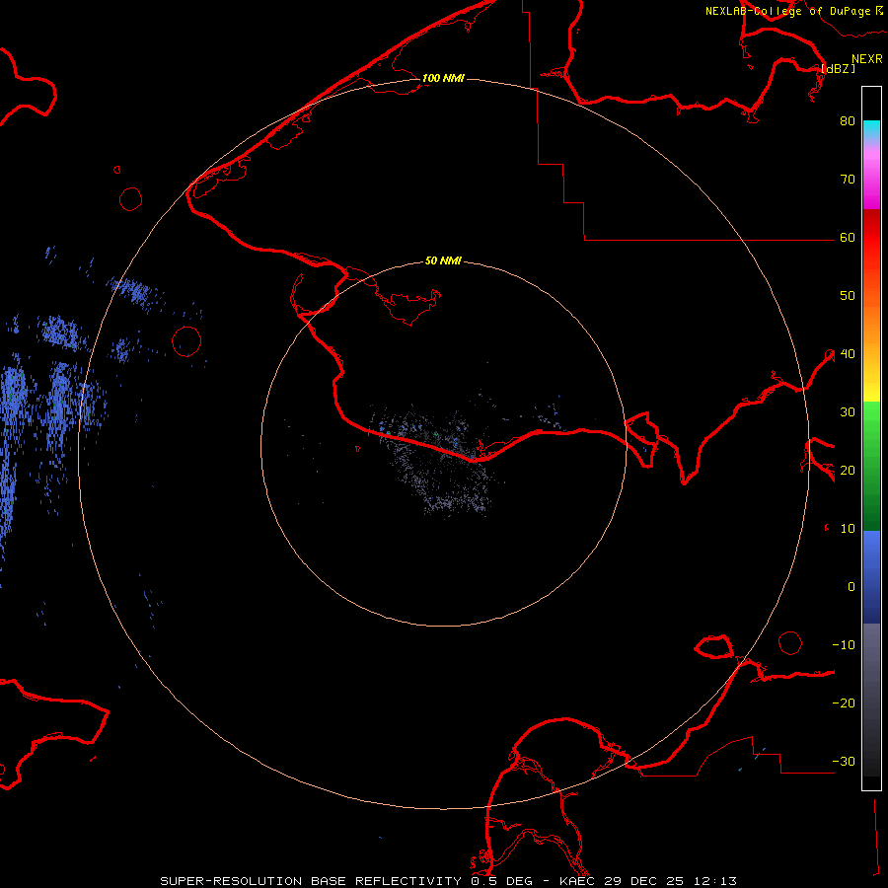Click the "20" value on the dBZ scale

pyautogui.click(x=848, y=470)
